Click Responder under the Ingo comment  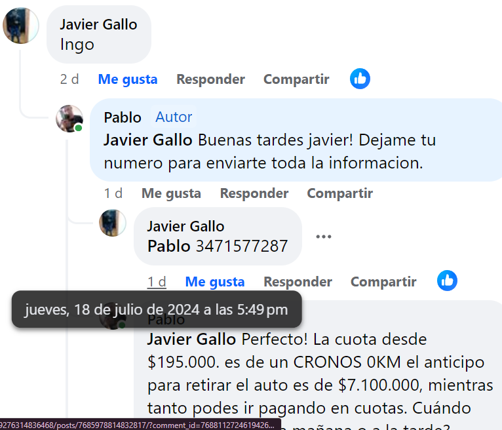pyautogui.click(x=210, y=79)
